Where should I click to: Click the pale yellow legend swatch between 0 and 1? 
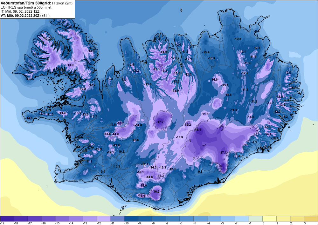(x=269, y=219)
